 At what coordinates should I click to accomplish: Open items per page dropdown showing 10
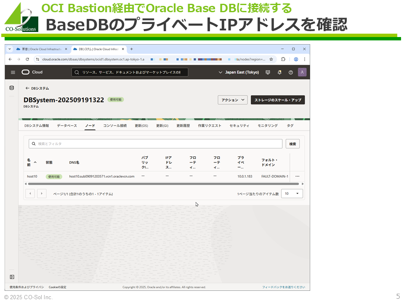292,194
